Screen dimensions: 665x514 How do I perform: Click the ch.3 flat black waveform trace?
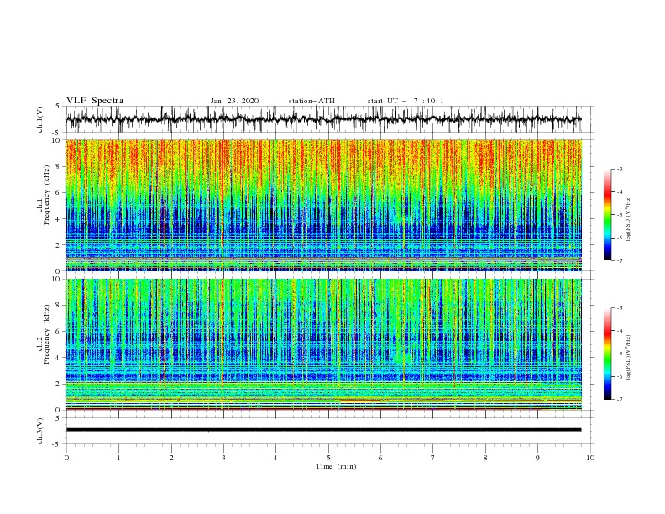tap(323, 430)
